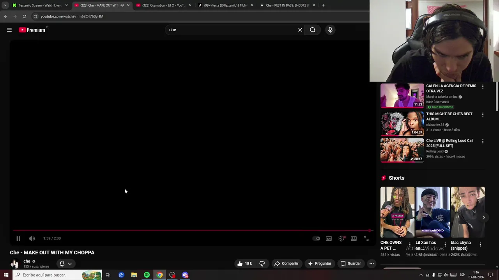Open the 'Lil Xan has an...' short
Image resolution: width=499 pixels, height=280 pixels.
(x=432, y=212)
